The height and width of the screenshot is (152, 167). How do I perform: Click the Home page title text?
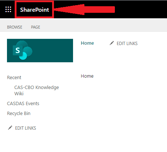(x=87, y=76)
